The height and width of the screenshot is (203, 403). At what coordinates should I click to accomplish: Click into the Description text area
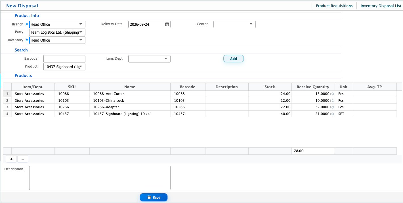click(100, 178)
